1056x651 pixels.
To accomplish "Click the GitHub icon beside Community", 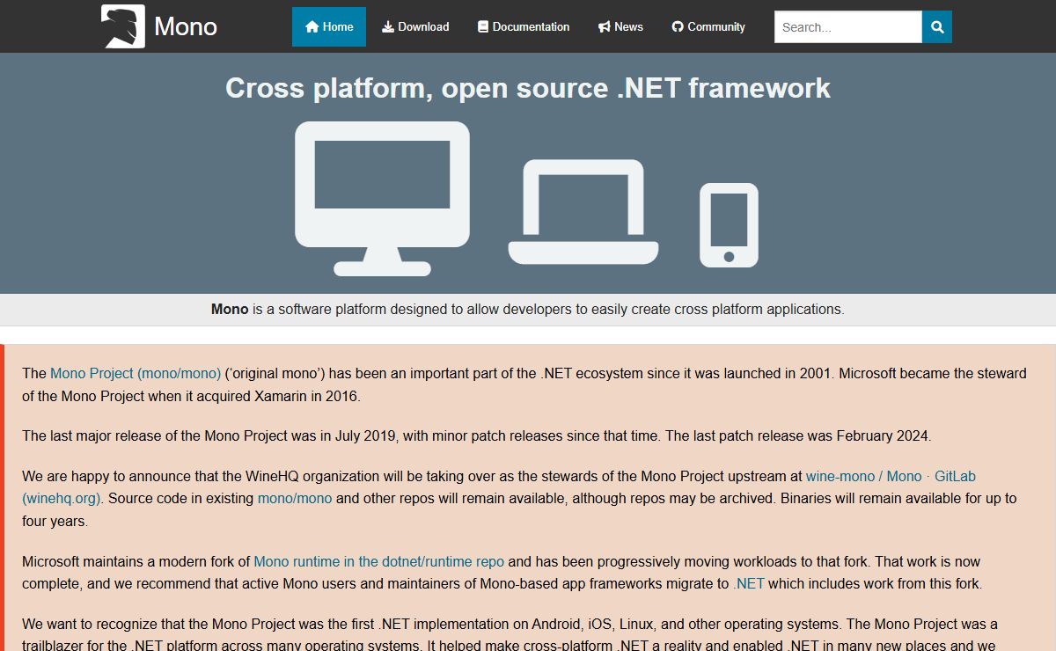I will pyautogui.click(x=678, y=26).
